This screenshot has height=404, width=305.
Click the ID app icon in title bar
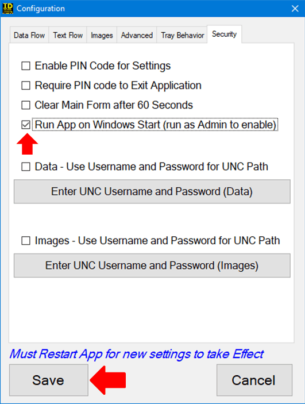pyautogui.click(x=7, y=9)
